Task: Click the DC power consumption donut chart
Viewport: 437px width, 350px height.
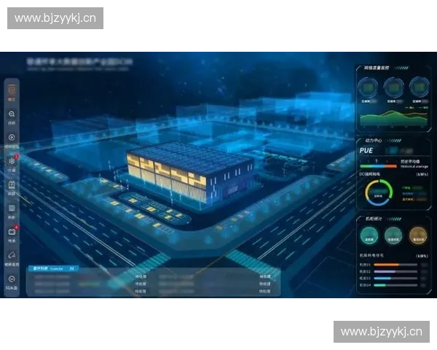Action: point(379,192)
